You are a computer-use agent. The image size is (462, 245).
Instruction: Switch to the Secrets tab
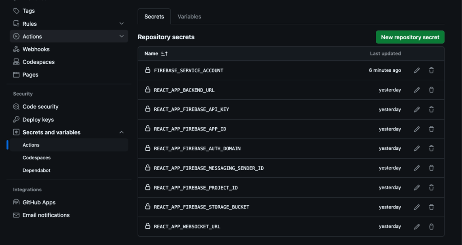(154, 17)
